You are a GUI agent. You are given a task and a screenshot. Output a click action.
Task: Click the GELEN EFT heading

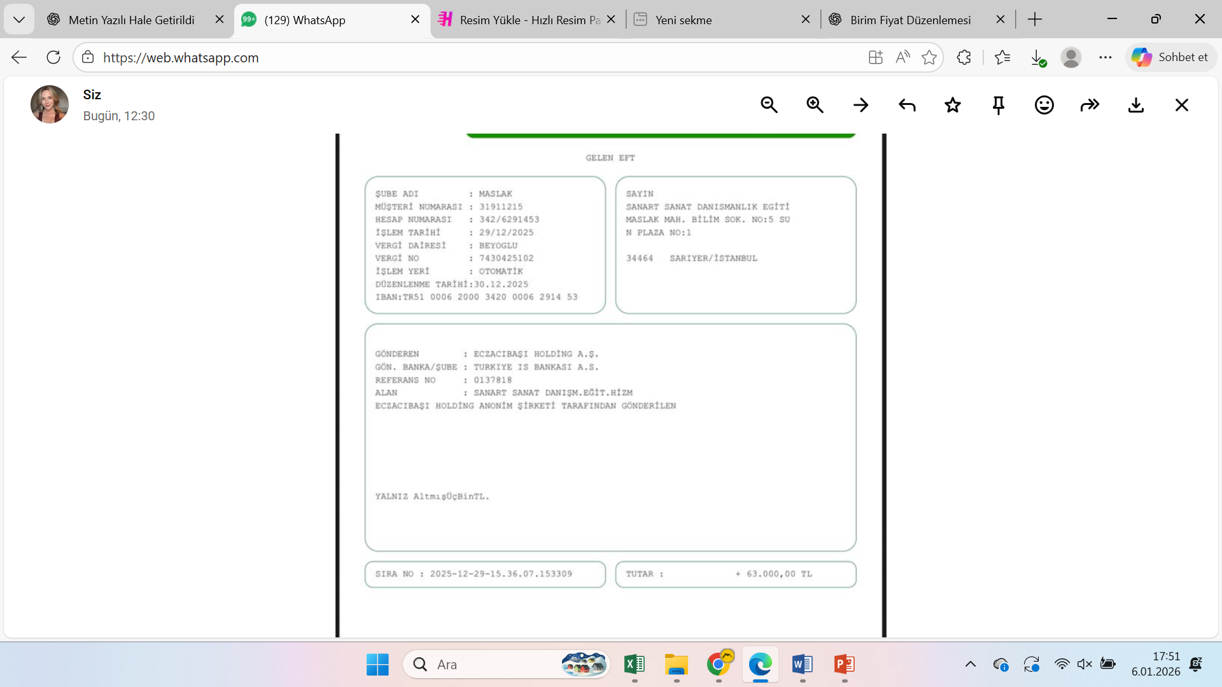[610, 158]
